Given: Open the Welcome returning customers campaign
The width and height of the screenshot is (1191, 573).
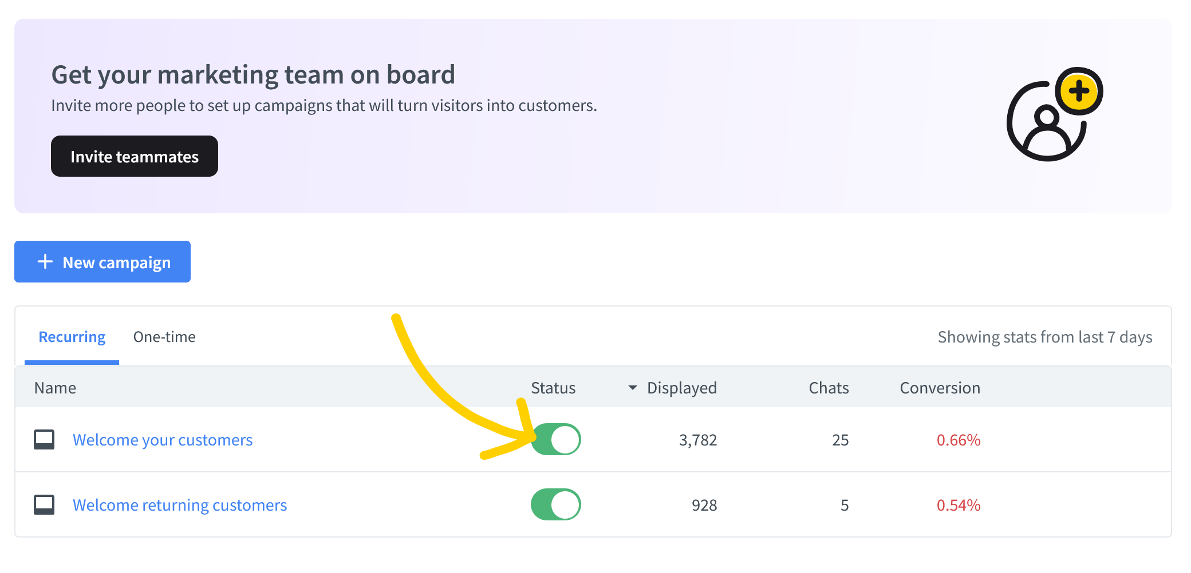Looking at the screenshot, I should click(x=180, y=505).
